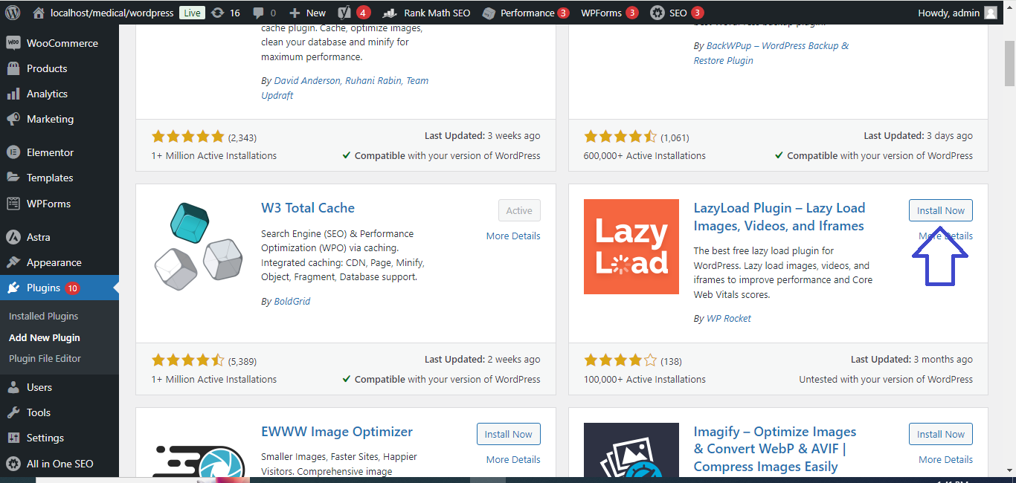The image size is (1016, 483).
Task: Open the updates icon showing 16
Action: click(225, 13)
